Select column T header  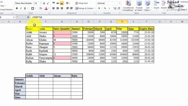click(x=146, y=21)
